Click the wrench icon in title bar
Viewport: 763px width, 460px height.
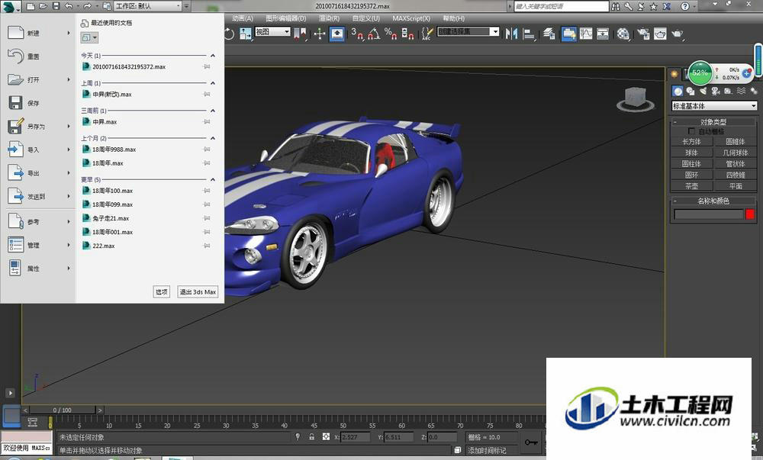[628, 6]
